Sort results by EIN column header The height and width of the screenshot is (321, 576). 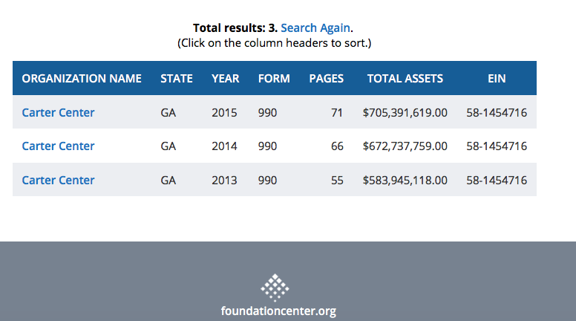click(497, 78)
